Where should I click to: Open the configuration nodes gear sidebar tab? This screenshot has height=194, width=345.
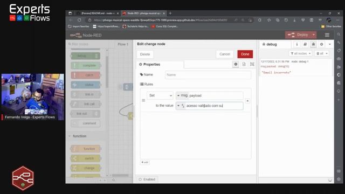click(321, 44)
